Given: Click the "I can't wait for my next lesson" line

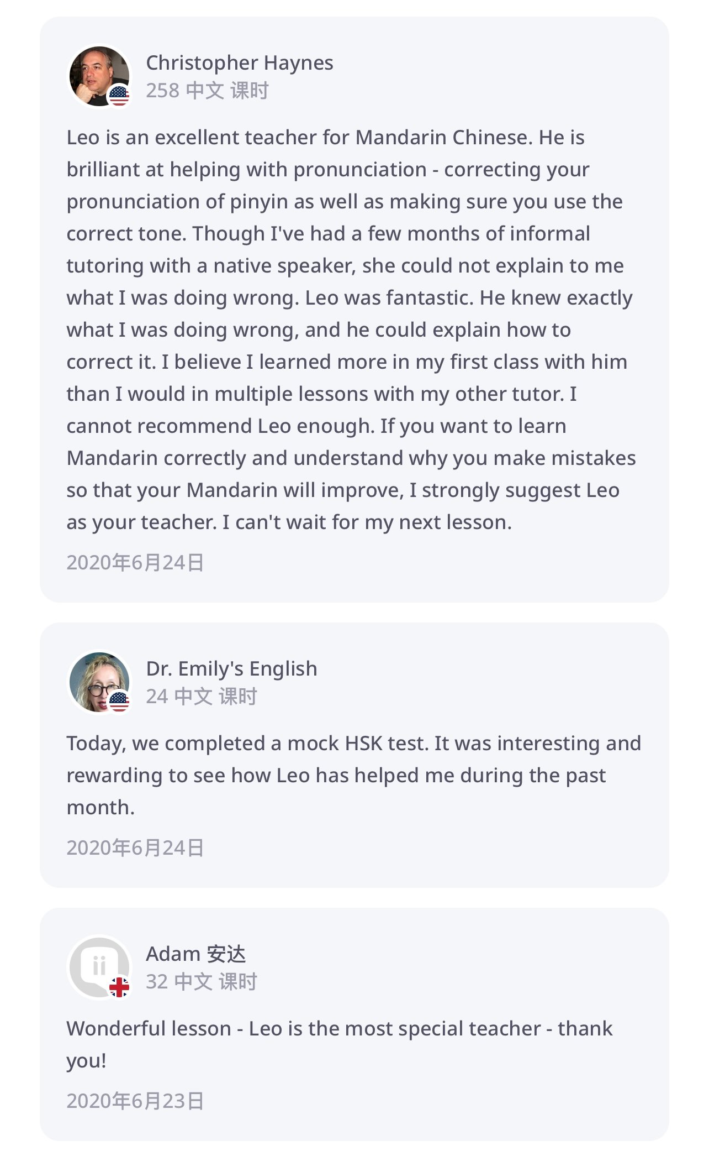Looking at the screenshot, I should [x=367, y=522].
